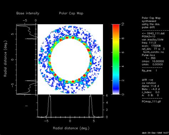Select the "scan: 170008" entry
Image resolution: width=169 pixels, height=135 pixels.
coord(151,46)
